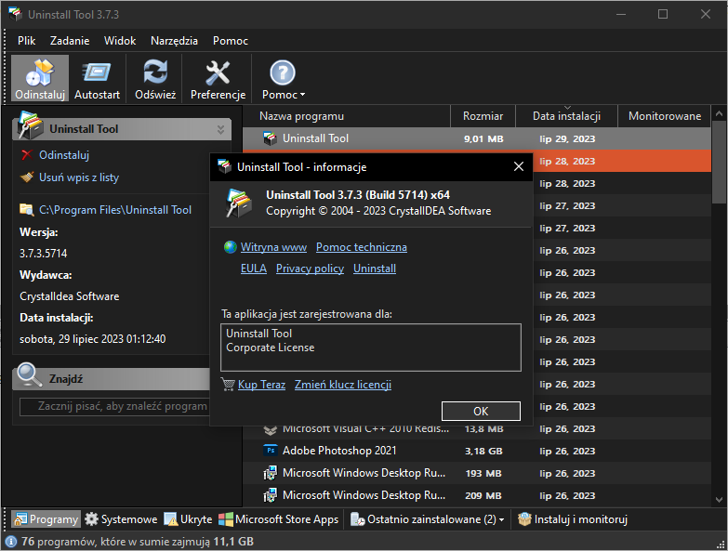Image resolution: width=728 pixels, height=551 pixels.
Task: Open the Widok menu
Action: 120,41
